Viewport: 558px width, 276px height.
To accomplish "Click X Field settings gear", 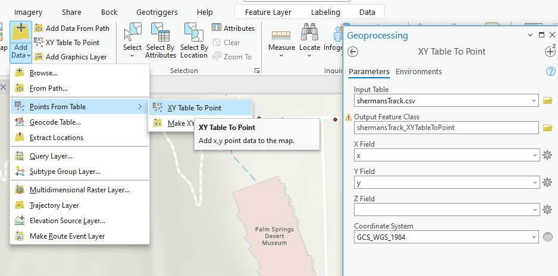I will pyautogui.click(x=548, y=155).
